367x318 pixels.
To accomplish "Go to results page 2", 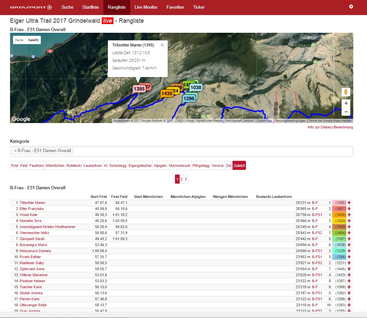I will 181,179.
